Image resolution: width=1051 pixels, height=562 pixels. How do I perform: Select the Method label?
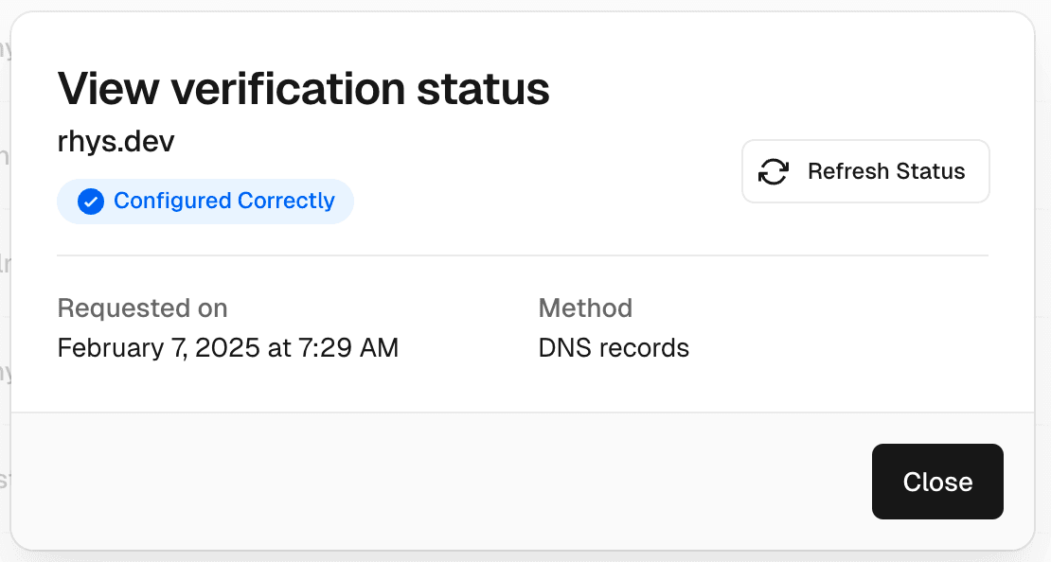coord(585,307)
